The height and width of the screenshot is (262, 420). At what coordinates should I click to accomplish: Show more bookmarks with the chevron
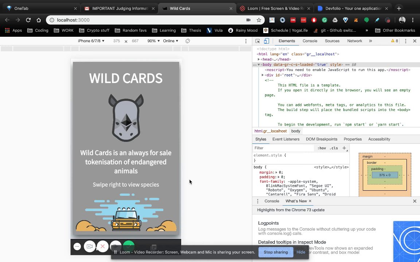(x=367, y=31)
